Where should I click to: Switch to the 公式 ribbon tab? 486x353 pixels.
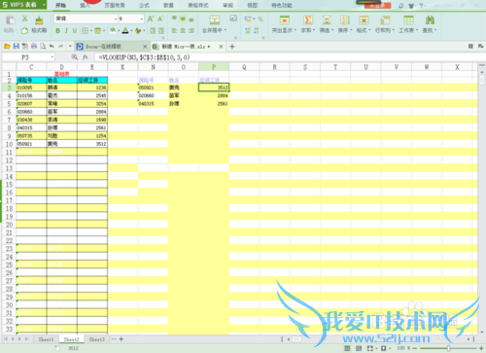pyautogui.click(x=144, y=5)
